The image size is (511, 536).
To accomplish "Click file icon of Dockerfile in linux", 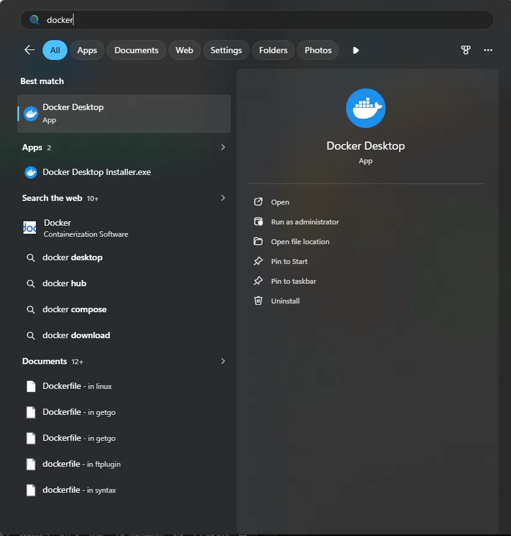I will pos(31,386).
